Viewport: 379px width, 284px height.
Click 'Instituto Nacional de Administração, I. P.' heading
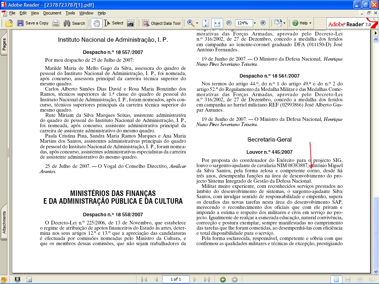click(113, 40)
